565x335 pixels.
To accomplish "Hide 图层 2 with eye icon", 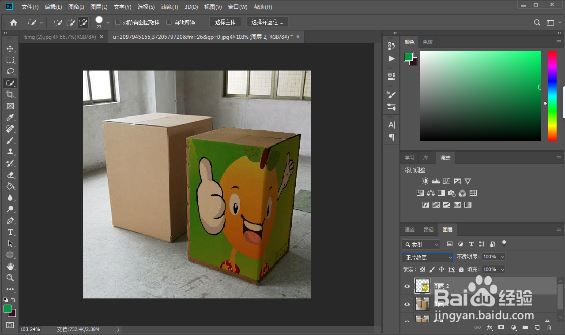I will (407, 286).
